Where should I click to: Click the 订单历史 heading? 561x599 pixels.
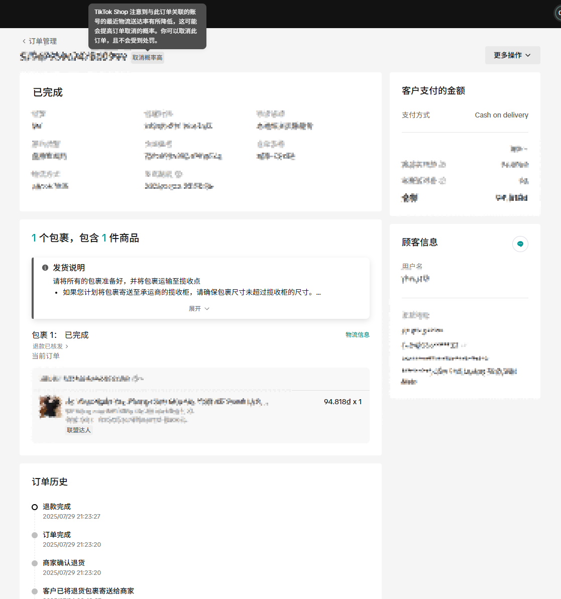click(x=50, y=482)
